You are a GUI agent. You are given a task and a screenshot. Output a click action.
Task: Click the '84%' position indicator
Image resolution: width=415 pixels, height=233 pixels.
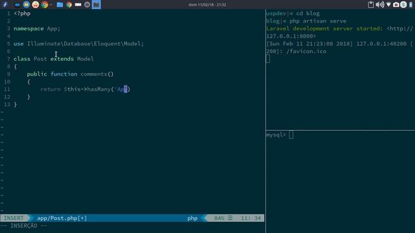[219, 218]
